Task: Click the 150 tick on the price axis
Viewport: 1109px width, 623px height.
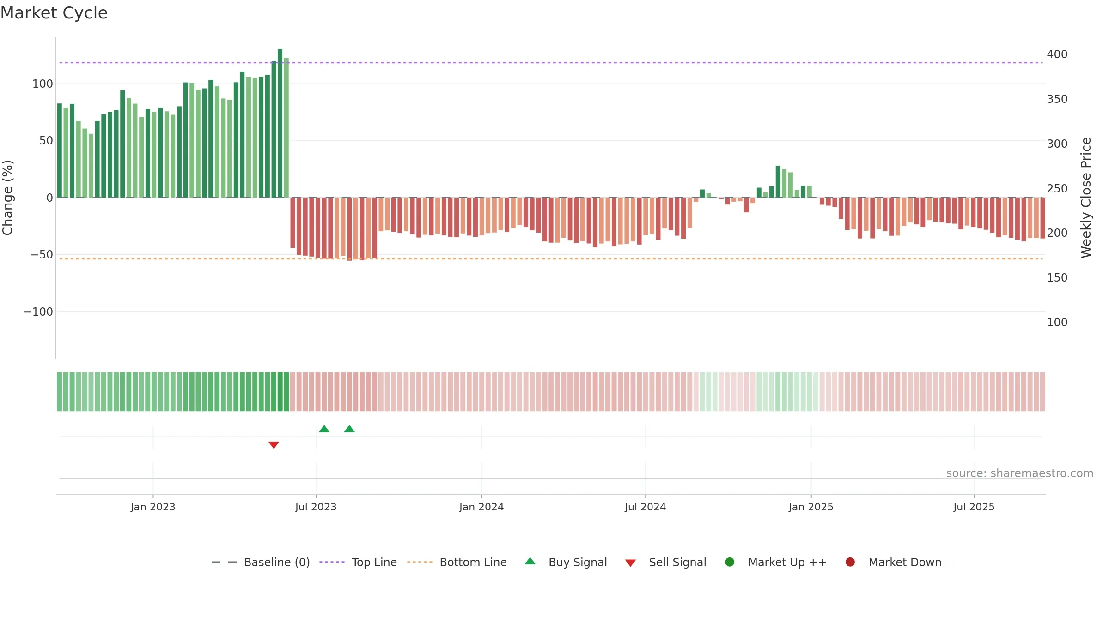Action: pyautogui.click(x=1057, y=278)
